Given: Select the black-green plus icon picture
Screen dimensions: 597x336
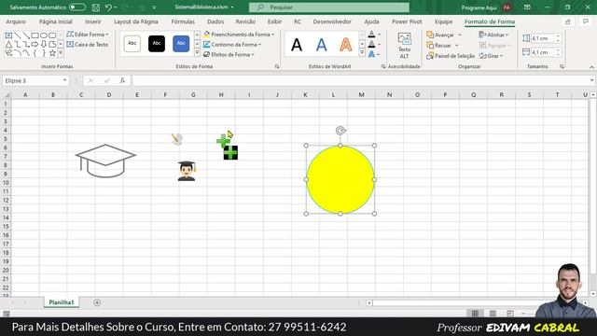Looking at the screenshot, I should pyautogui.click(x=230, y=153).
